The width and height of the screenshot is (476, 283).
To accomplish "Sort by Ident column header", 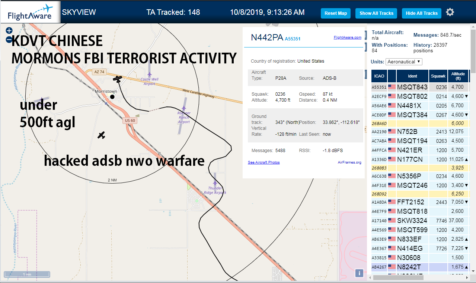I will (x=412, y=76).
